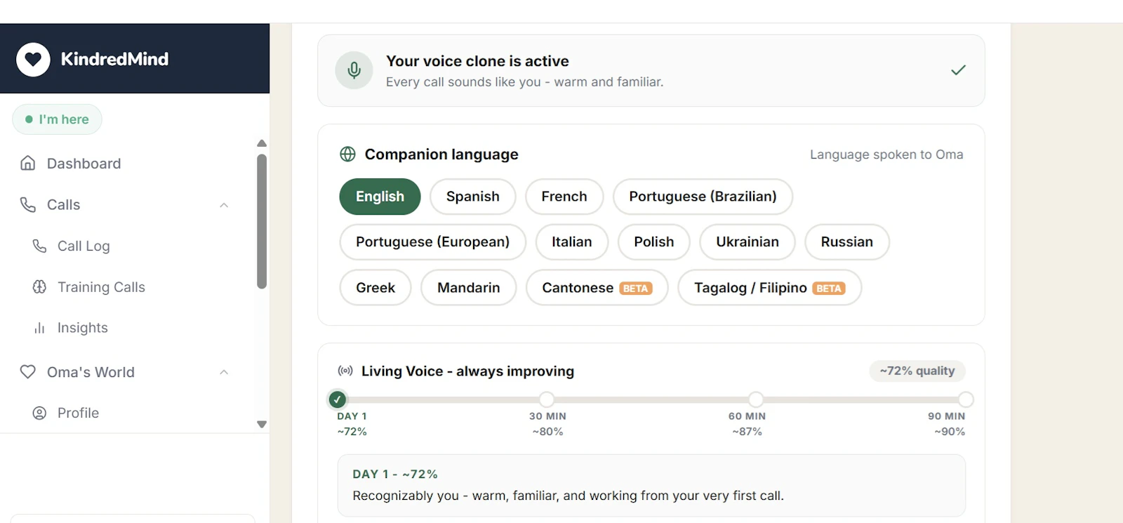Select Polish companion language

(x=653, y=241)
